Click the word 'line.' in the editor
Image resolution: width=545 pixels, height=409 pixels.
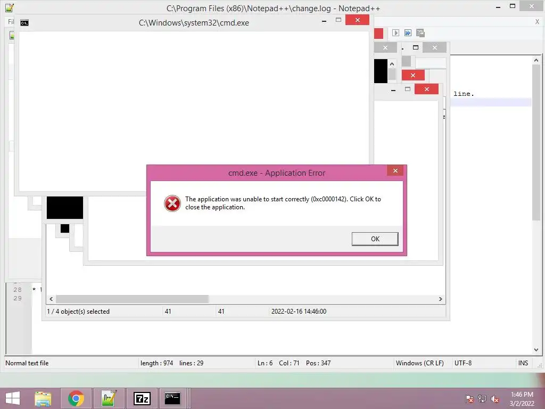pyautogui.click(x=464, y=94)
